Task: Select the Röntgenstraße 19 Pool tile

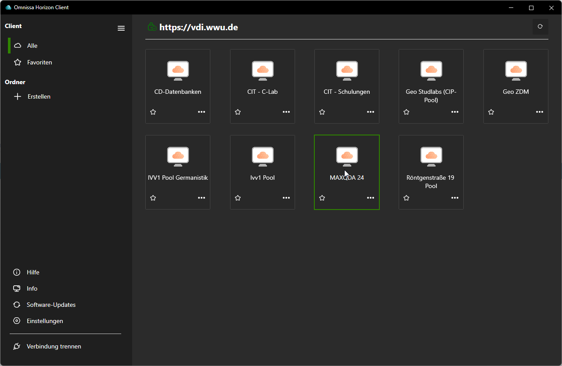Action: click(x=431, y=172)
